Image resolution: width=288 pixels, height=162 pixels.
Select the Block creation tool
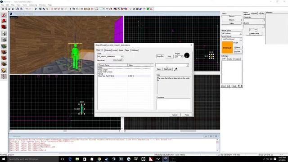click(x=4, y=40)
